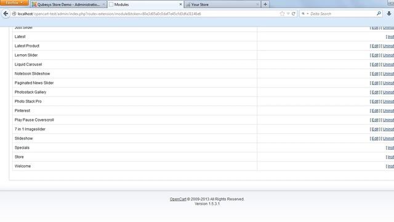
Task: Open the URL history dropdown arrow
Action: click(288, 14)
